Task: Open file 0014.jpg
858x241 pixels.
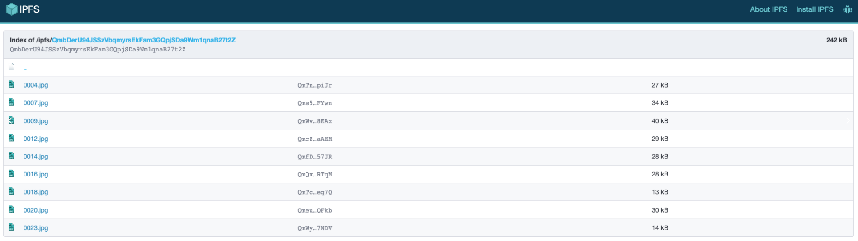Action: click(36, 157)
